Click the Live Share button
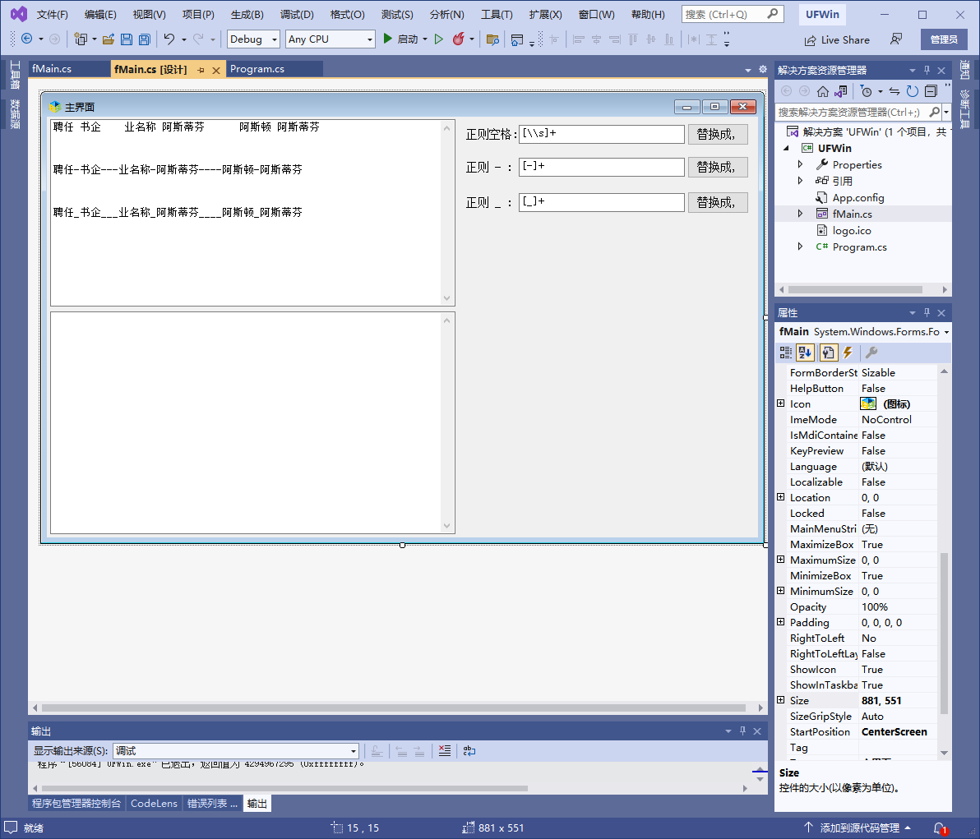 [x=837, y=40]
